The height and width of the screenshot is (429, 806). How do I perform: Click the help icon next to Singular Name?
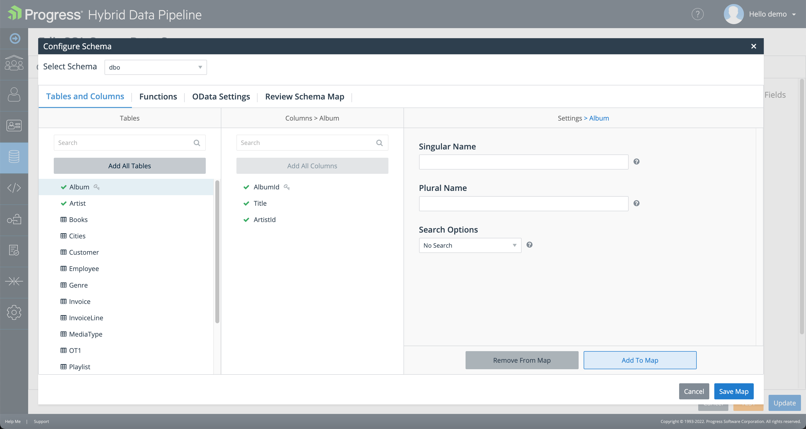[x=636, y=162]
